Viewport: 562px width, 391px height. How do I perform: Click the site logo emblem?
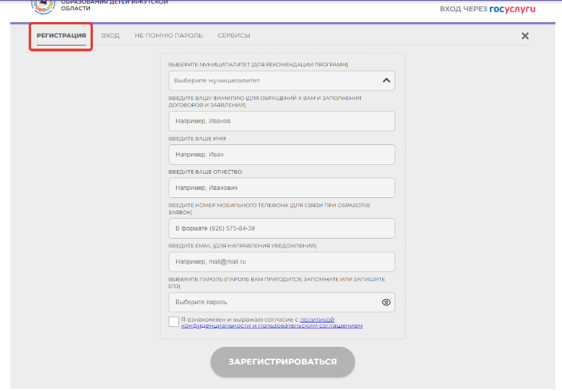tap(43, 6)
